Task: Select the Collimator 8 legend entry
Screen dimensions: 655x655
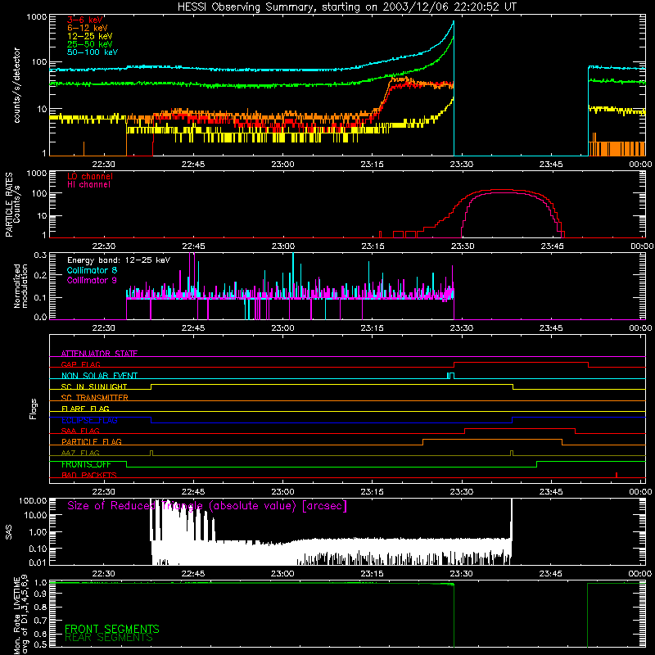Action: coord(92,270)
